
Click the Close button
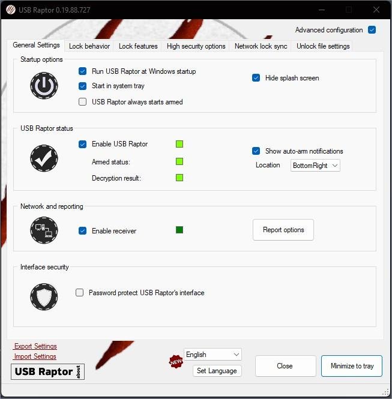(x=285, y=366)
